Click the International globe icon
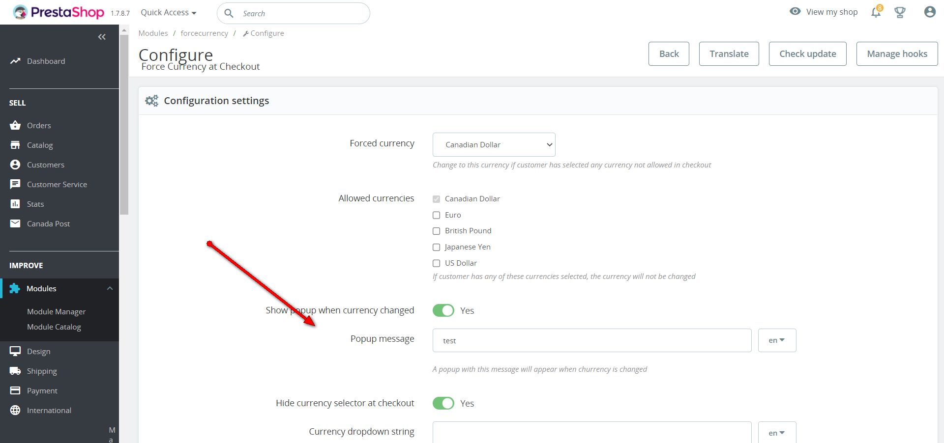The height and width of the screenshot is (443, 944). pos(15,410)
